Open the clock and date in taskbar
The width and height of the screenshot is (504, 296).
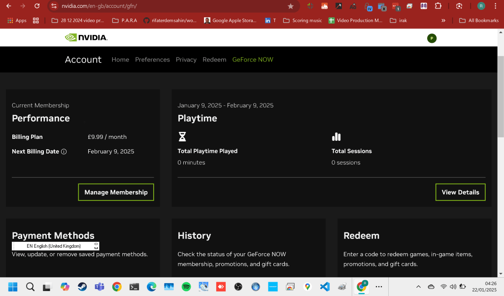(x=484, y=286)
